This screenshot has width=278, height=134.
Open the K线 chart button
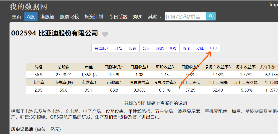(173, 48)
